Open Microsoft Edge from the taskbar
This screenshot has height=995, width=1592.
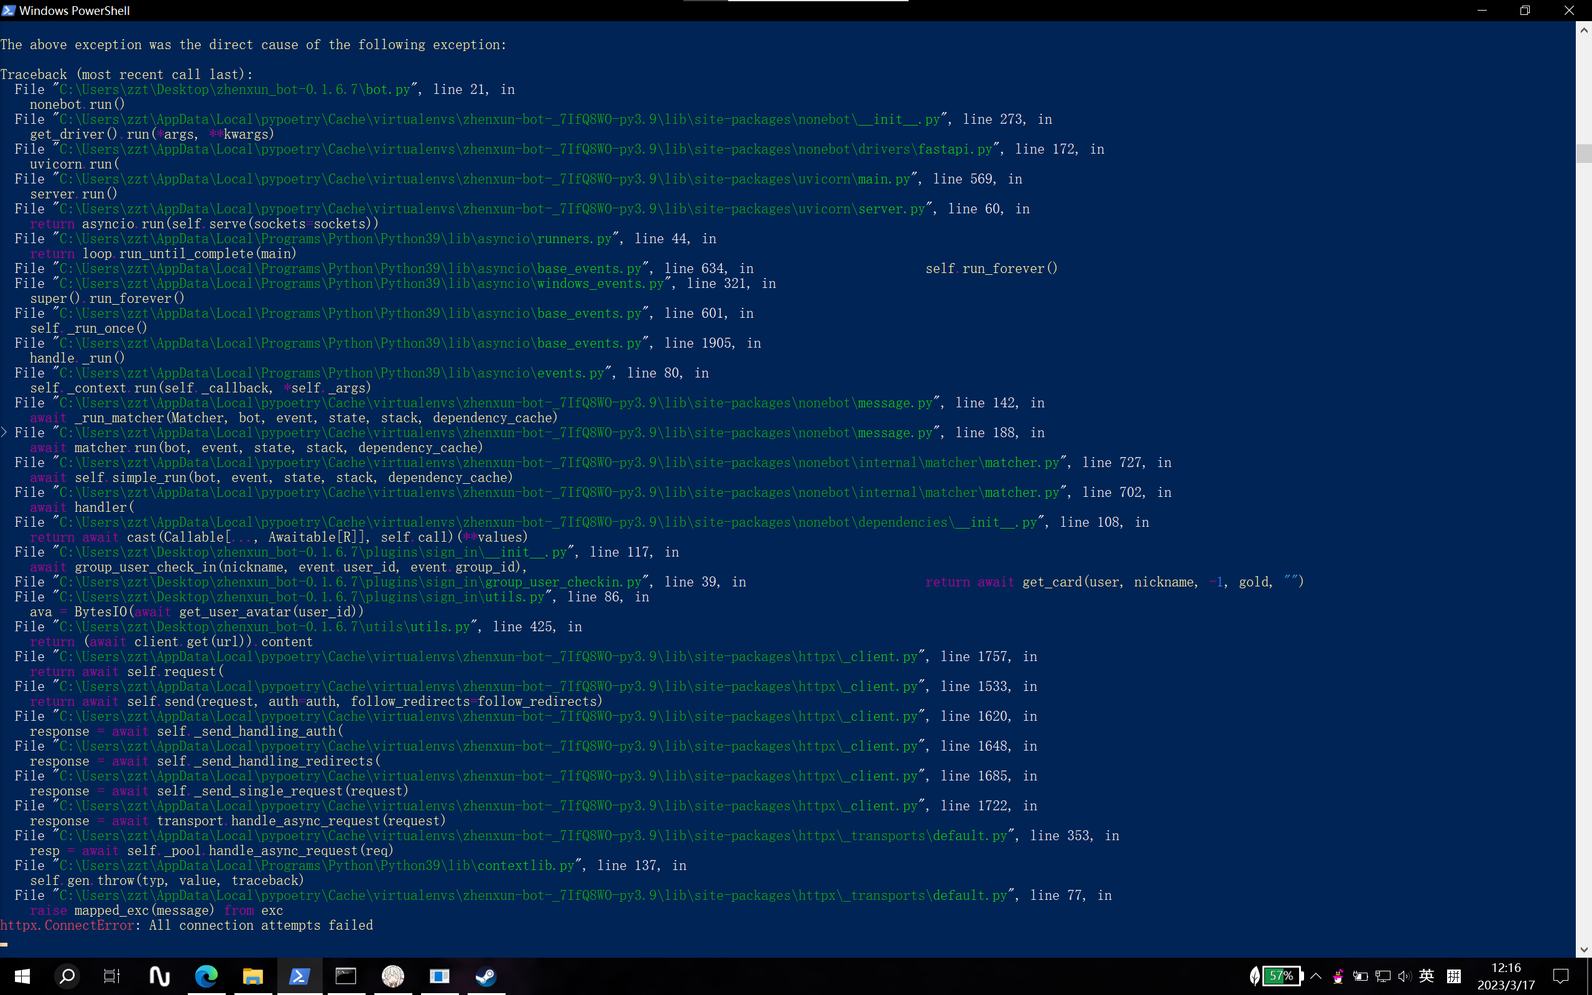206,976
